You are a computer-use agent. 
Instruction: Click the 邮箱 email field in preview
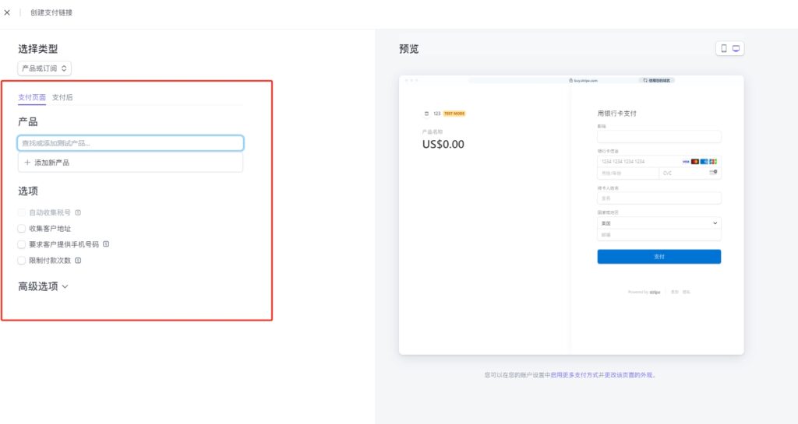[659, 137]
